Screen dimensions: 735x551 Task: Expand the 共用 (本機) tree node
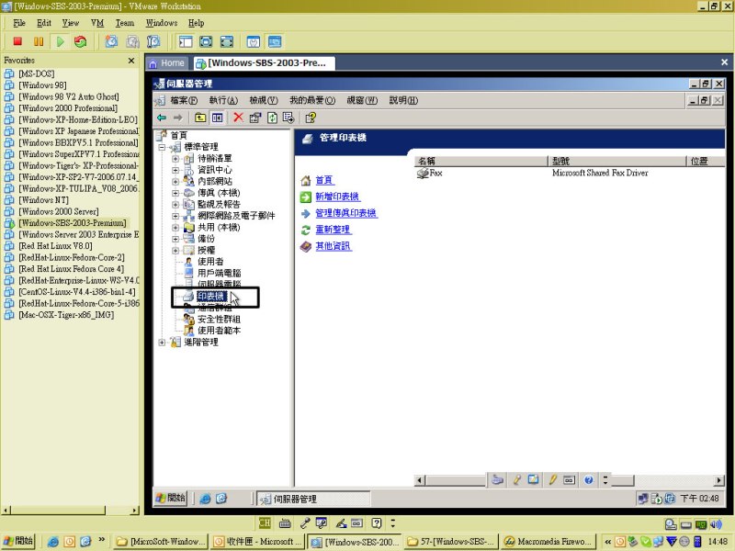175,227
